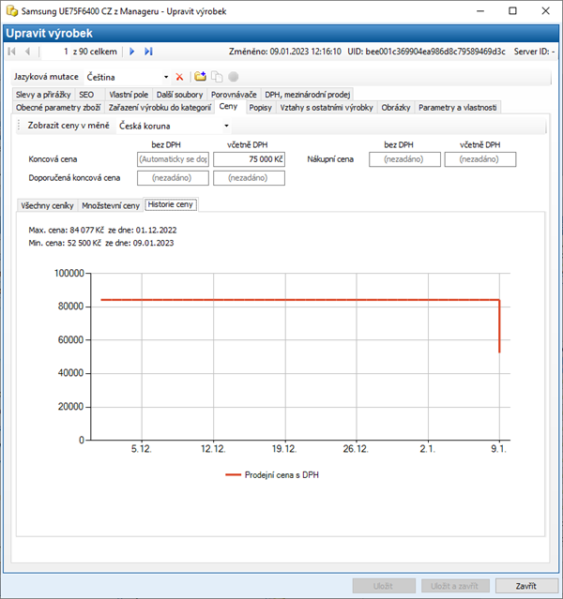Click the Obrázky tab
The height and width of the screenshot is (599, 563).
click(396, 108)
